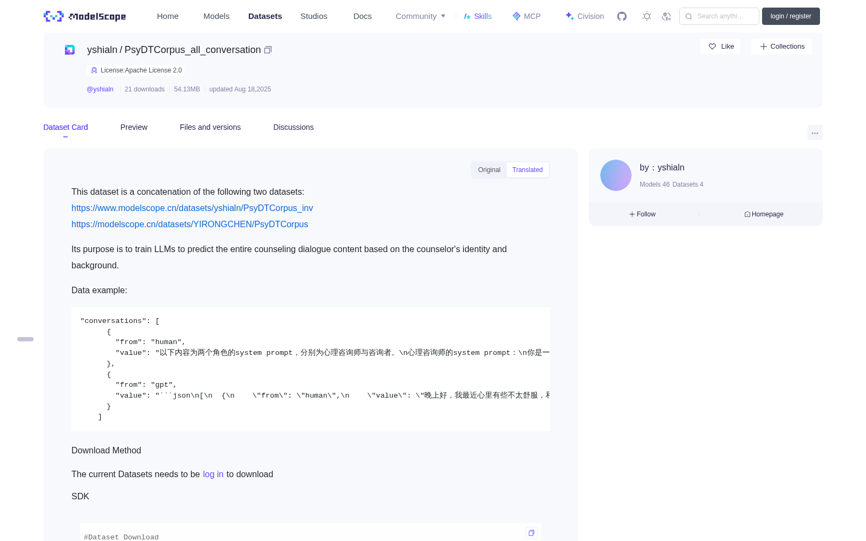Click the login / register button

[x=791, y=16]
